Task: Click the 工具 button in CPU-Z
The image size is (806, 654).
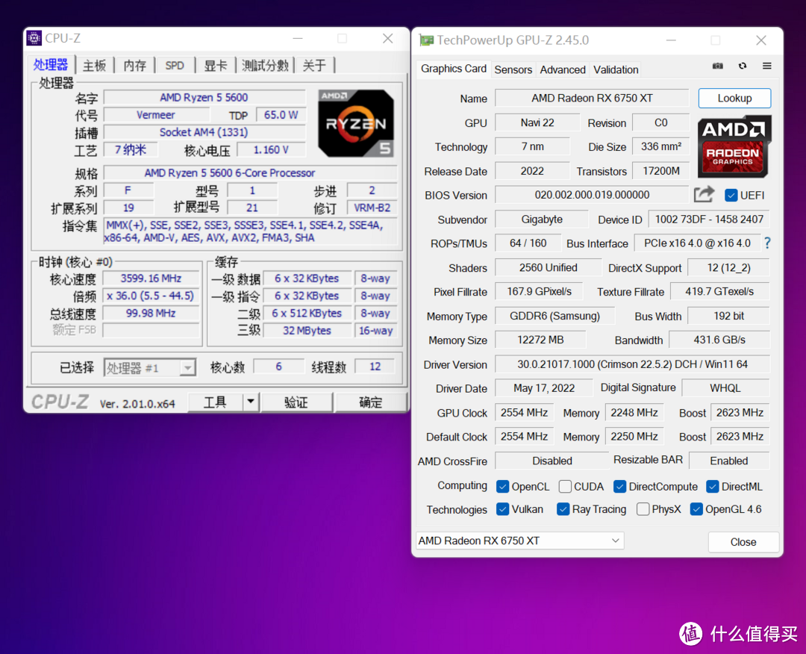Action: pyautogui.click(x=216, y=402)
